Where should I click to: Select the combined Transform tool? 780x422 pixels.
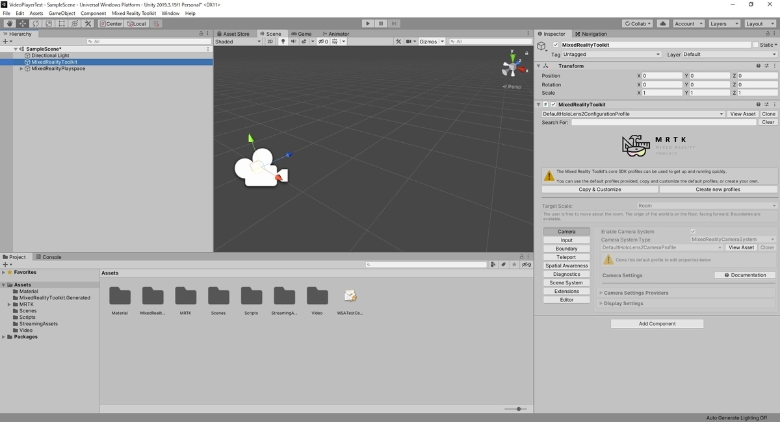[74, 23]
